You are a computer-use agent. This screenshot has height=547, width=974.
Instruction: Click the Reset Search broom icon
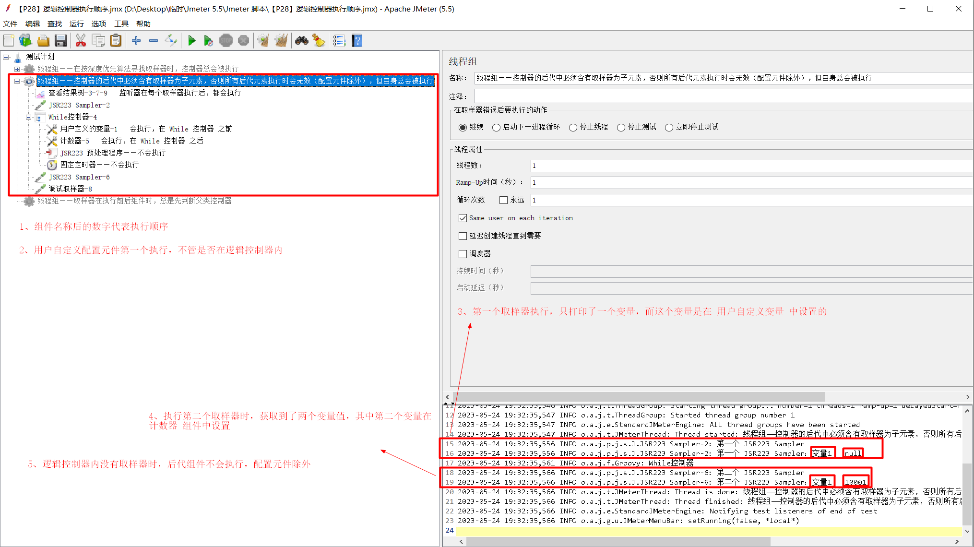coord(319,41)
